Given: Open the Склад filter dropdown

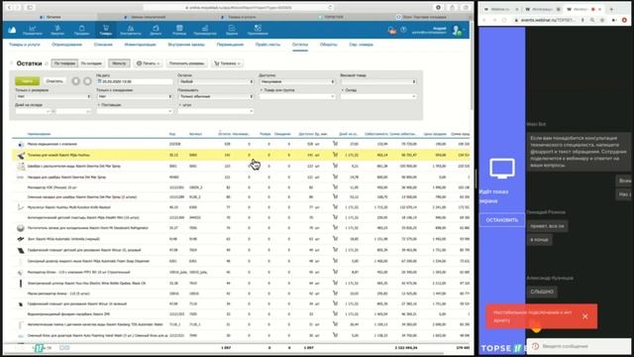Looking at the screenshot, I should 378,96.
